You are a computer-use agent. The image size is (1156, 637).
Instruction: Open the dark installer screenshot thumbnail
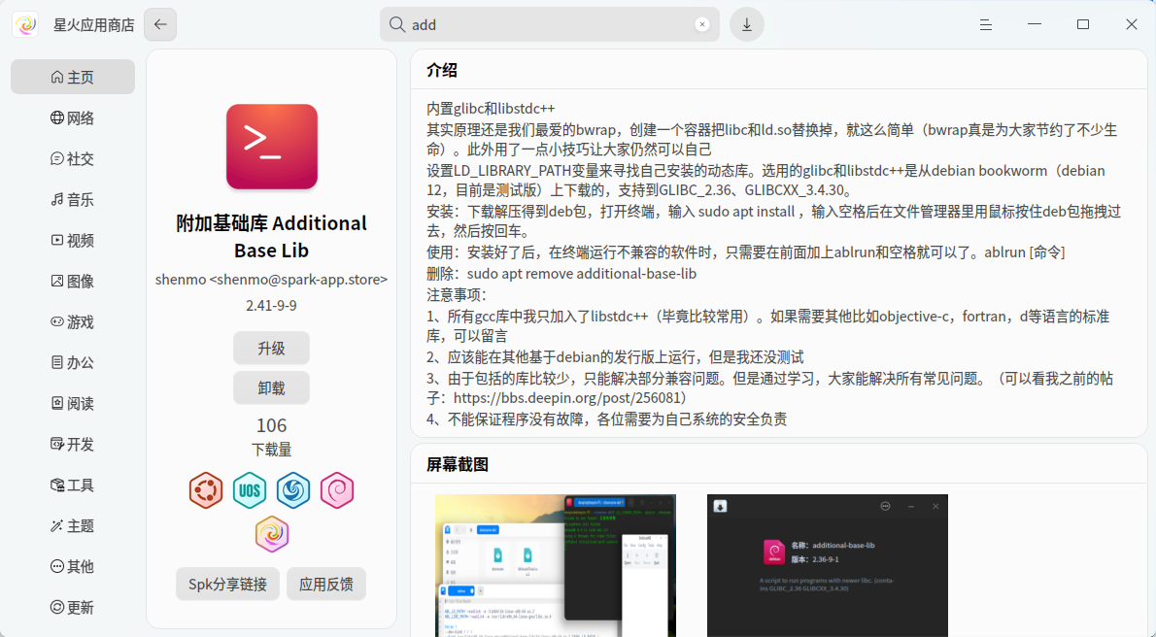pyautogui.click(x=828, y=565)
